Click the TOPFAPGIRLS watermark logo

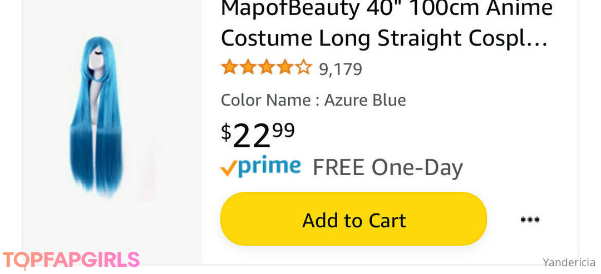(x=71, y=260)
